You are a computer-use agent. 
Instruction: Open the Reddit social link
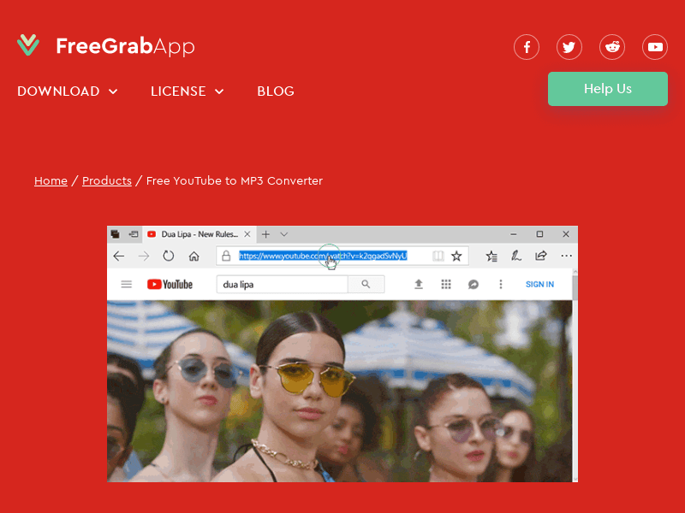coord(612,47)
